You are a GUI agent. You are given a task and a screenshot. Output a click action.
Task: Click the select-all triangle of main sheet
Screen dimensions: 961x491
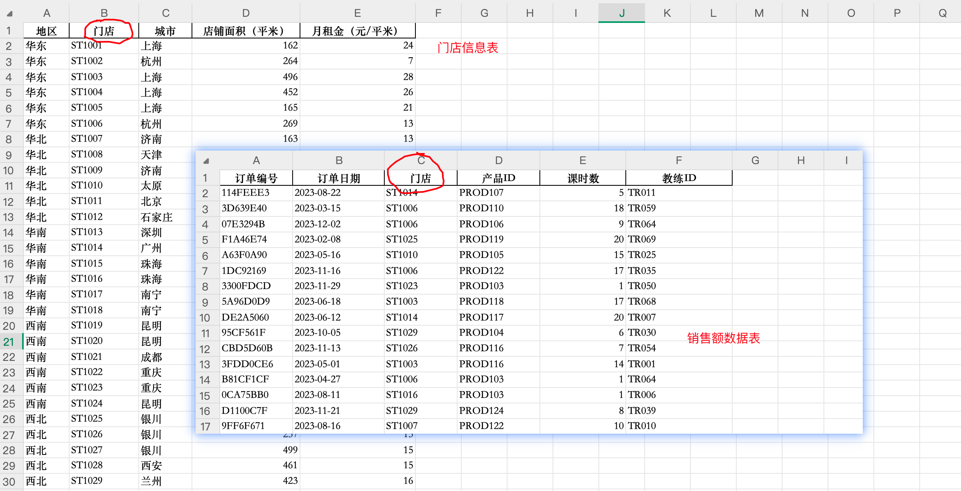pos(9,14)
